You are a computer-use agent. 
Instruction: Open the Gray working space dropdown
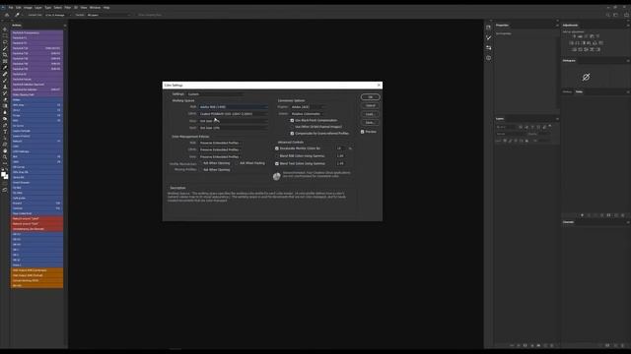pos(233,121)
